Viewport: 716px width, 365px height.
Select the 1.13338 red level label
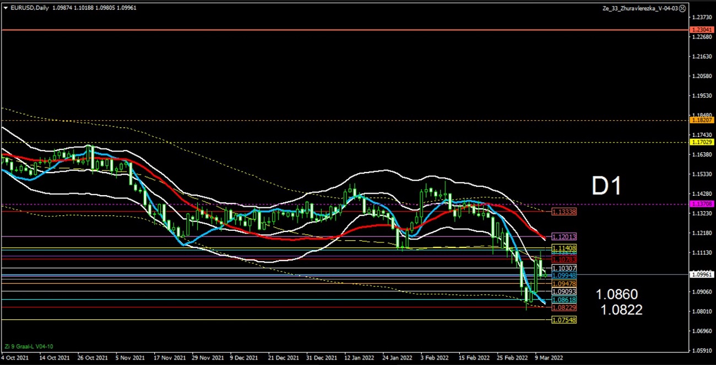click(x=563, y=212)
